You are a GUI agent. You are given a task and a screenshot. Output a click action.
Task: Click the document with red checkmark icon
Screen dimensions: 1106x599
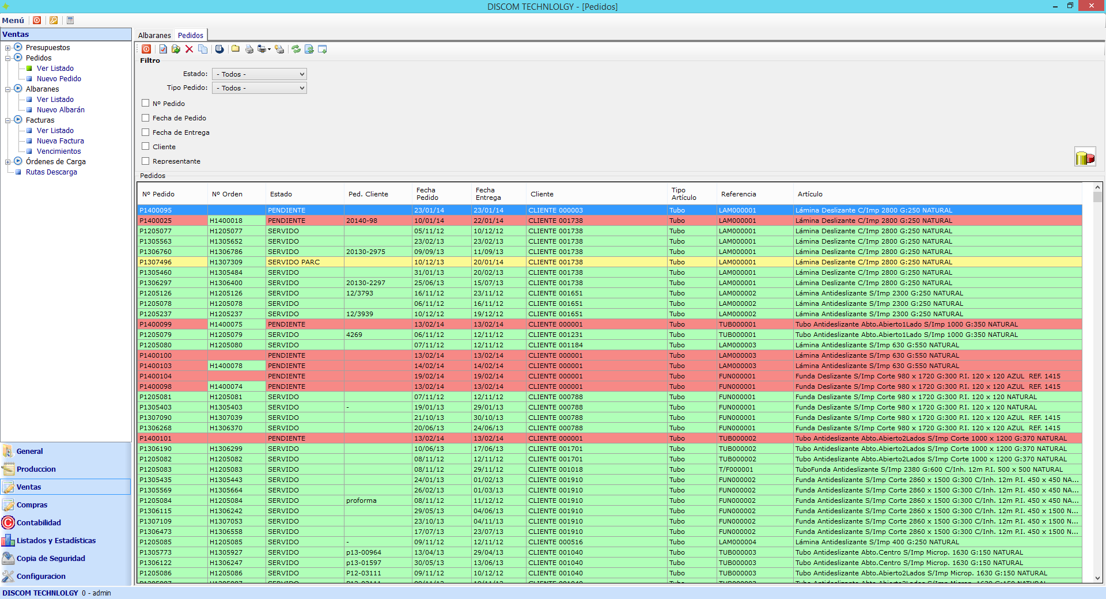[163, 50]
